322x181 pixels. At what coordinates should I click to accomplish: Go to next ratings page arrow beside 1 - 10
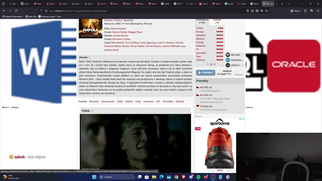tap(215, 64)
